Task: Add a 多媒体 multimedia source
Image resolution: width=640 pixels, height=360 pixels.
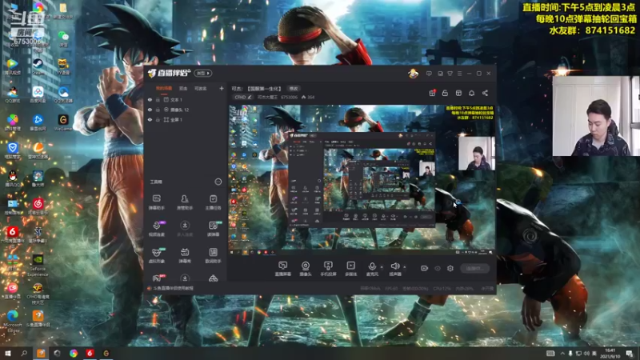Action: pyautogui.click(x=350, y=269)
